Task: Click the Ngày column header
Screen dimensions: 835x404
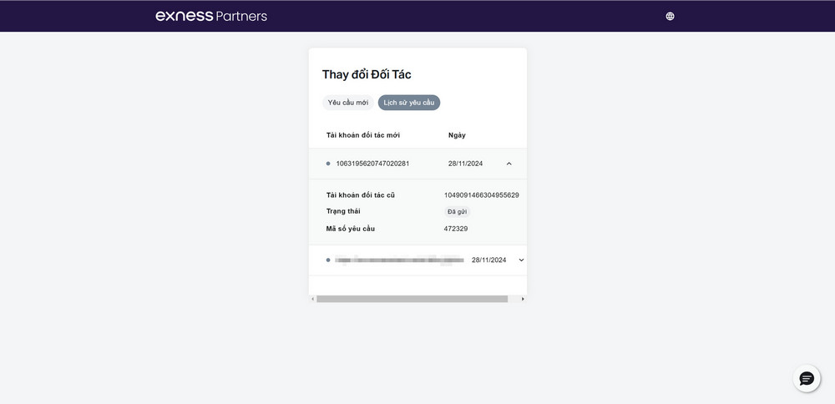Action: click(457, 135)
